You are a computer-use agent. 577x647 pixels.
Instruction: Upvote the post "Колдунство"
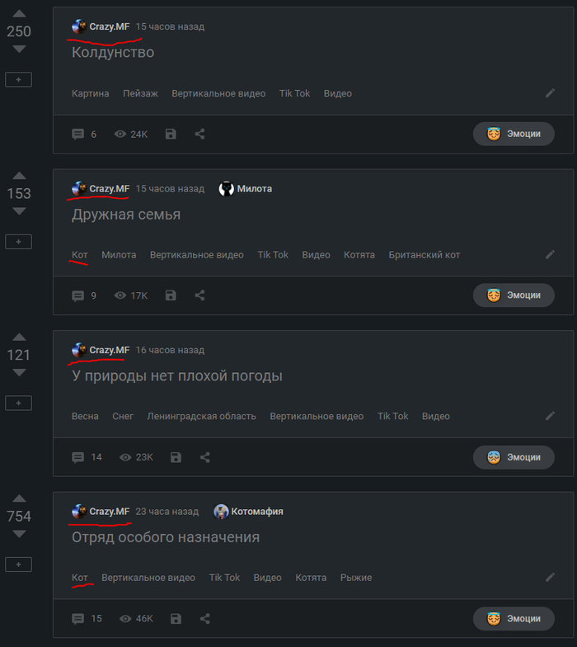[19, 14]
